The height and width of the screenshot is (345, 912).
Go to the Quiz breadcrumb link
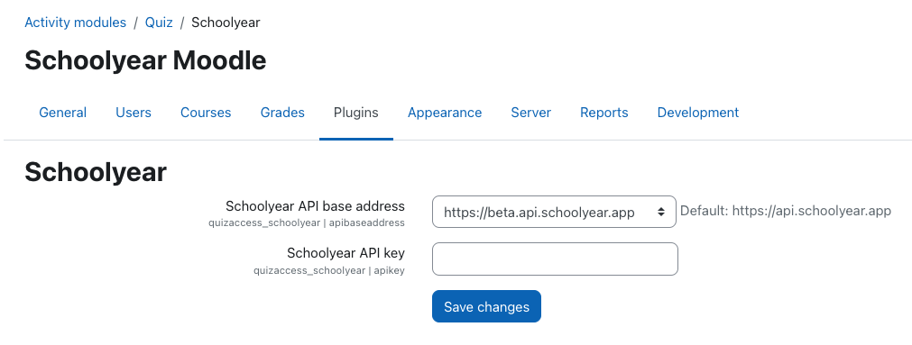[159, 23]
